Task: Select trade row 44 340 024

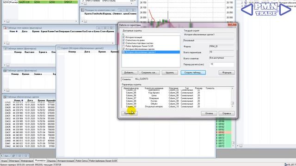Action: pyautogui.click(x=30, y=146)
